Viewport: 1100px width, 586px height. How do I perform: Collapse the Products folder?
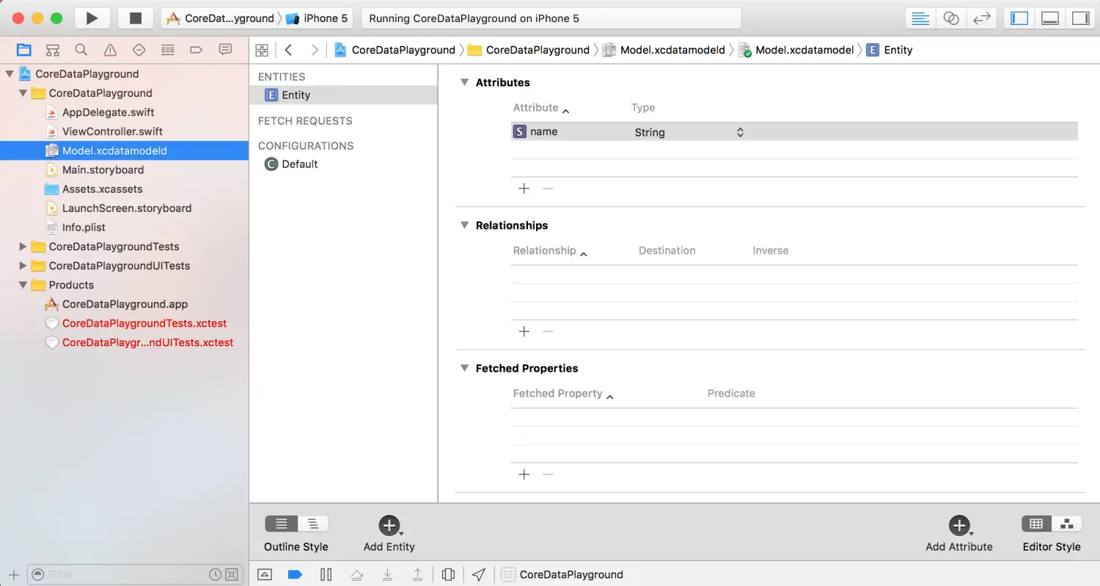[x=23, y=285]
